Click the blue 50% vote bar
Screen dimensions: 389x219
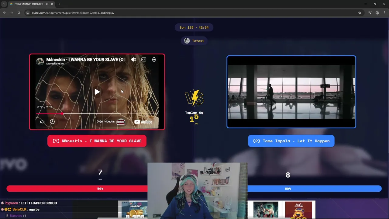pyautogui.click(x=315, y=189)
